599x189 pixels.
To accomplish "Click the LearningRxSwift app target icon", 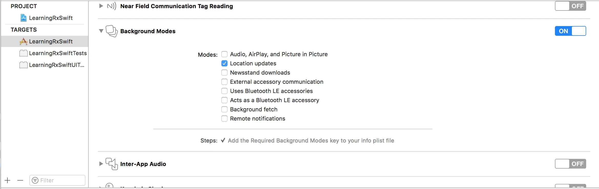I will 24,41.
